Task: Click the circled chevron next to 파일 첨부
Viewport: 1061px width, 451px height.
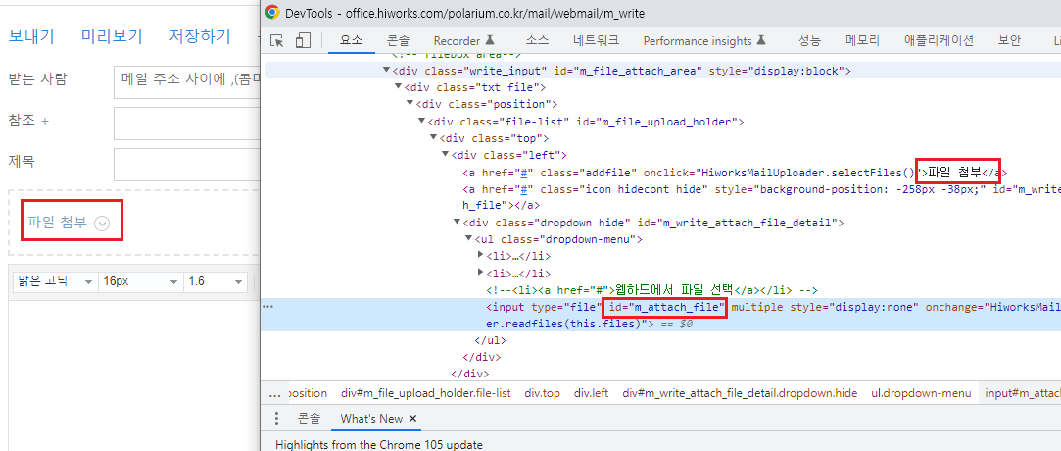Action: [102, 223]
